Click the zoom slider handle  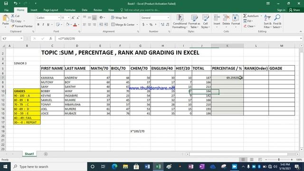(x=279, y=160)
